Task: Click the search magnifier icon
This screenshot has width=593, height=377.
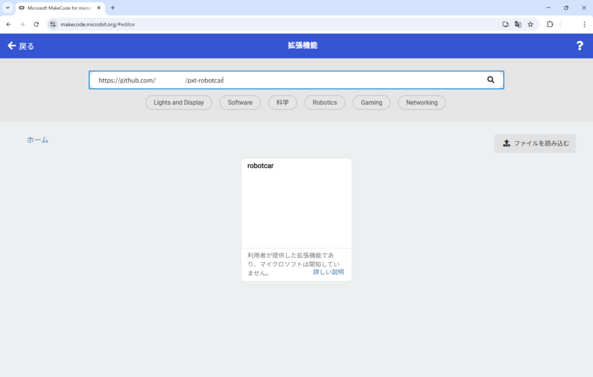Action: [490, 80]
